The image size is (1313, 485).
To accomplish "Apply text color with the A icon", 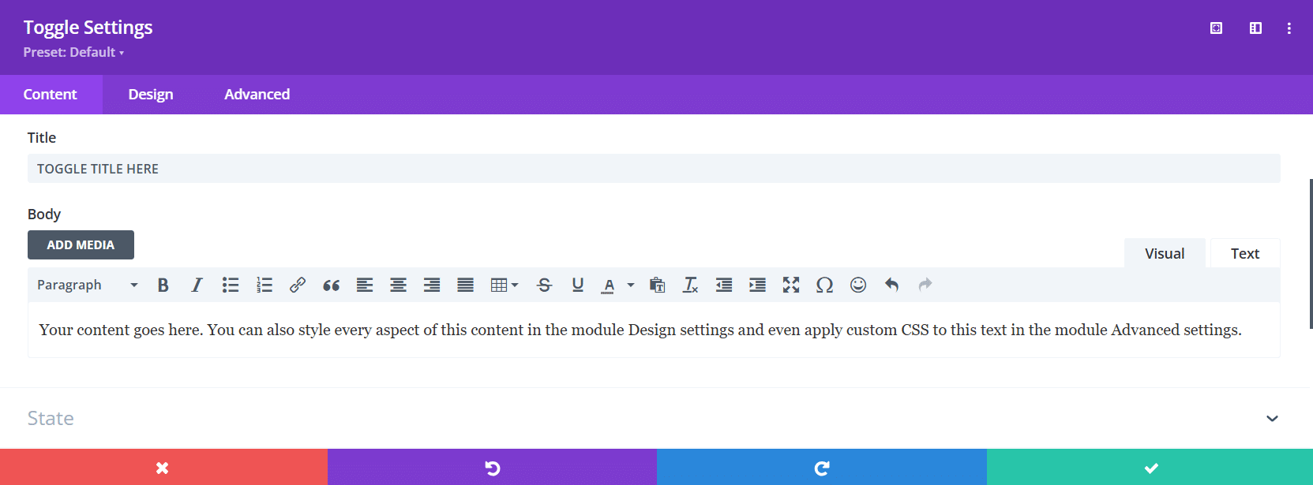I will [x=608, y=285].
